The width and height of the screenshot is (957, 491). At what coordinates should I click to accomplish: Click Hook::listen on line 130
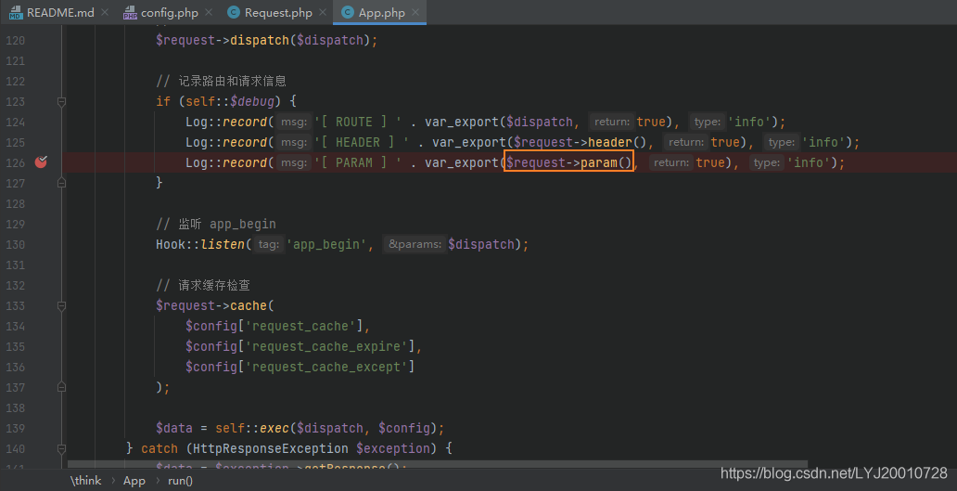click(x=200, y=244)
